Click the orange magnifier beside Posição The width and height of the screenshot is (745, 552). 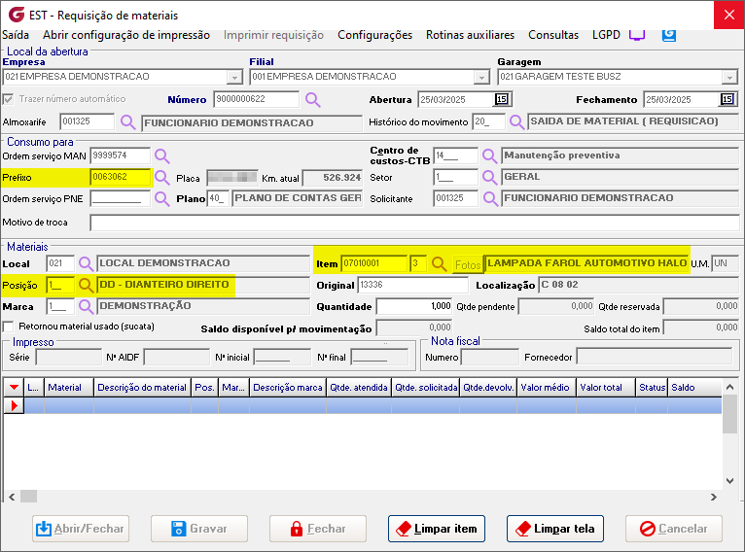tap(86, 285)
